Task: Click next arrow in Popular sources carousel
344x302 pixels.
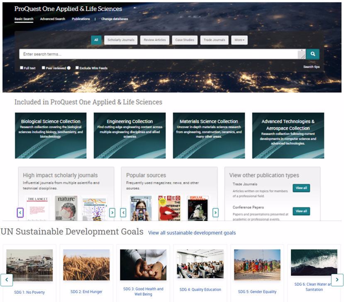Action: (x=215, y=213)
